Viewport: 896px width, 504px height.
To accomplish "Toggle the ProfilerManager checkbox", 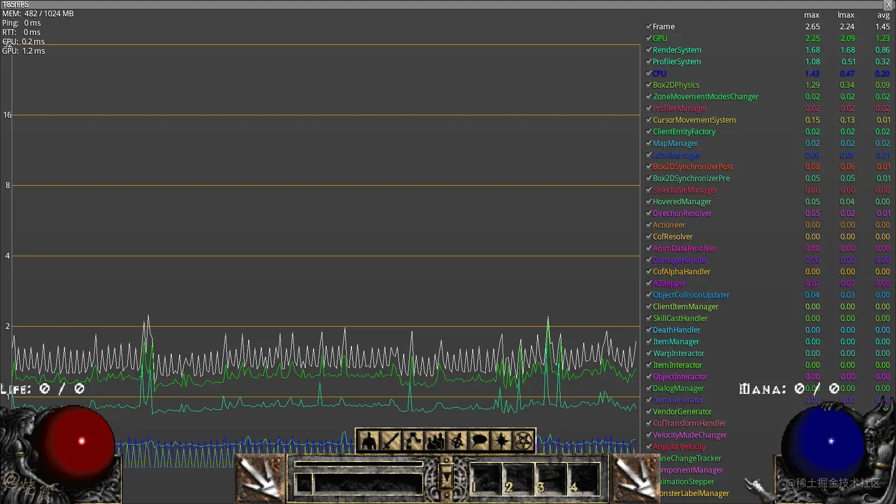I will 649,108.
